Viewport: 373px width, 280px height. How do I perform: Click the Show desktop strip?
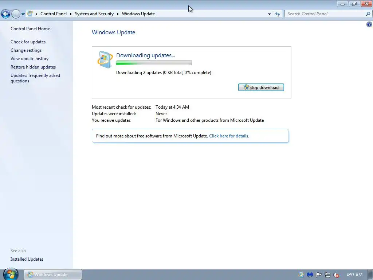pos(370,275)
